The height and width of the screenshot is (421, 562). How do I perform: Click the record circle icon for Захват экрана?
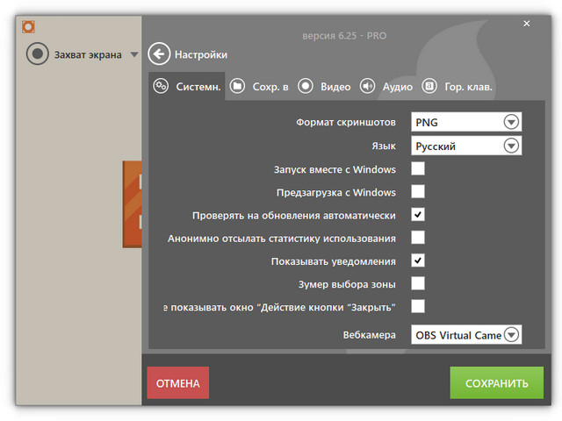[x=37, y=54]
